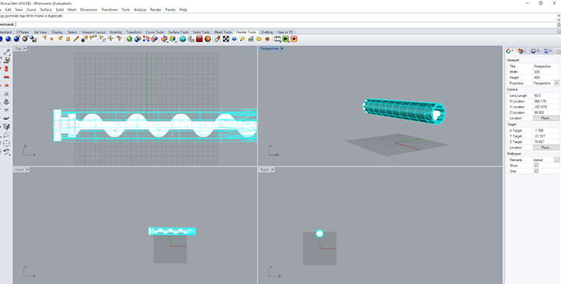Click the orange square icon at toolbar end
The height and width of the screenshot is (284, 561).
coord(293,39)
